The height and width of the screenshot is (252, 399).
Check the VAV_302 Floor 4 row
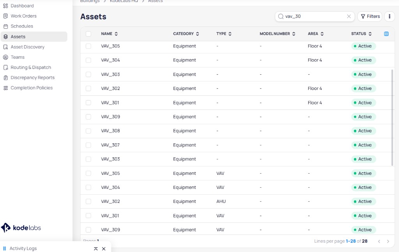coord(88,88)
